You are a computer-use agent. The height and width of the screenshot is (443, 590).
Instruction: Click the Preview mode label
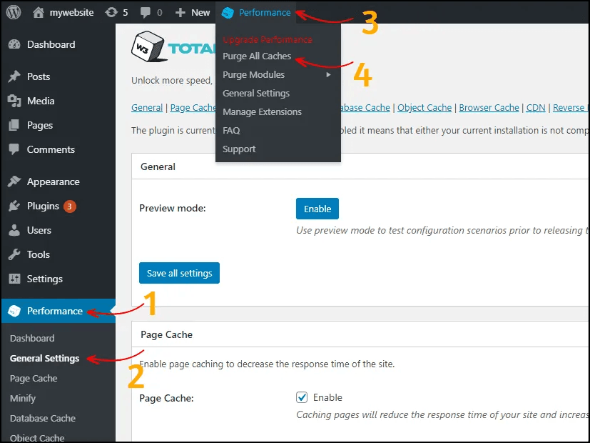(173, 209)
